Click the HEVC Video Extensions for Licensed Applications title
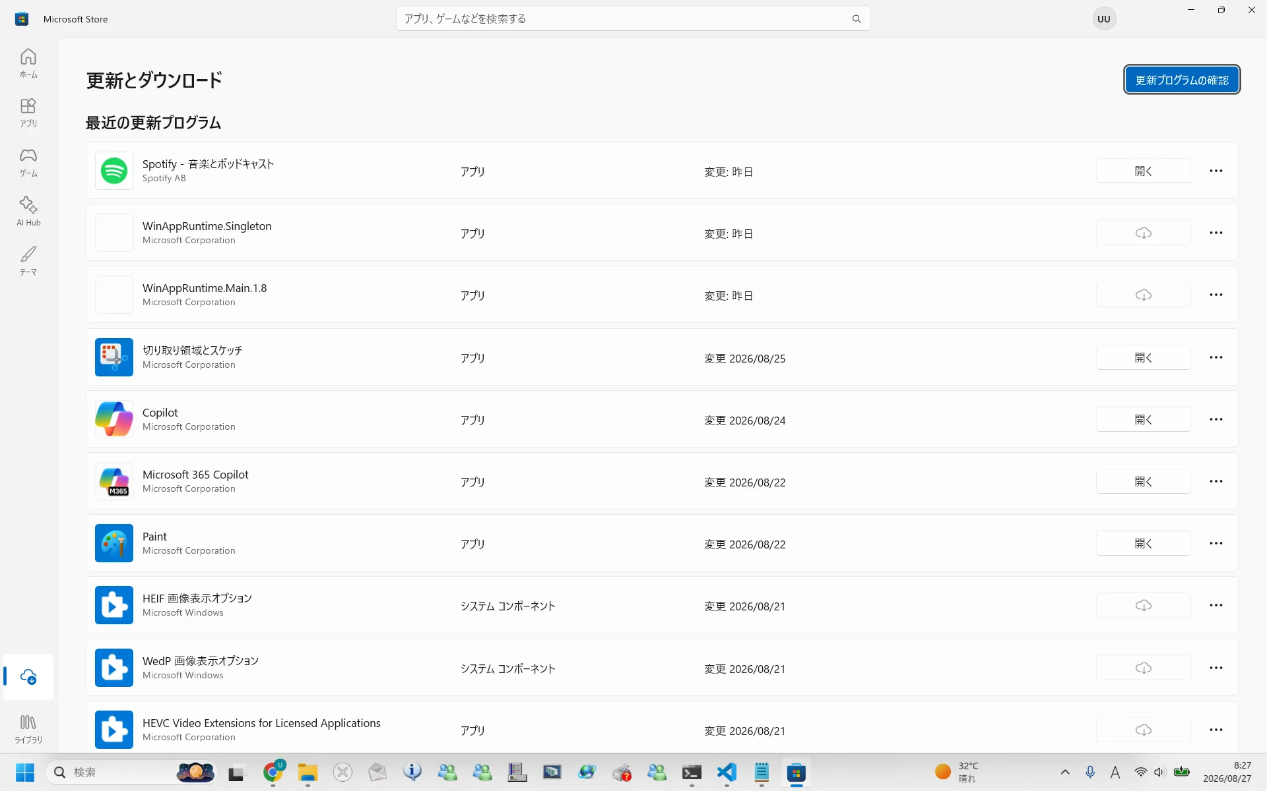This screenshot has height=791, width=1267. click(261, 723)
